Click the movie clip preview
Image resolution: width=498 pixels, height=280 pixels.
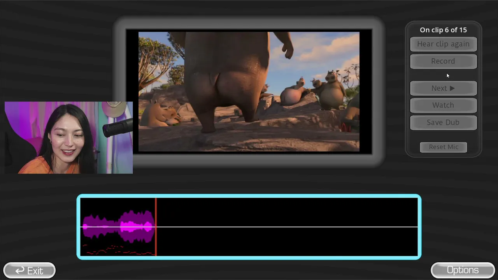tap(249, 91)
